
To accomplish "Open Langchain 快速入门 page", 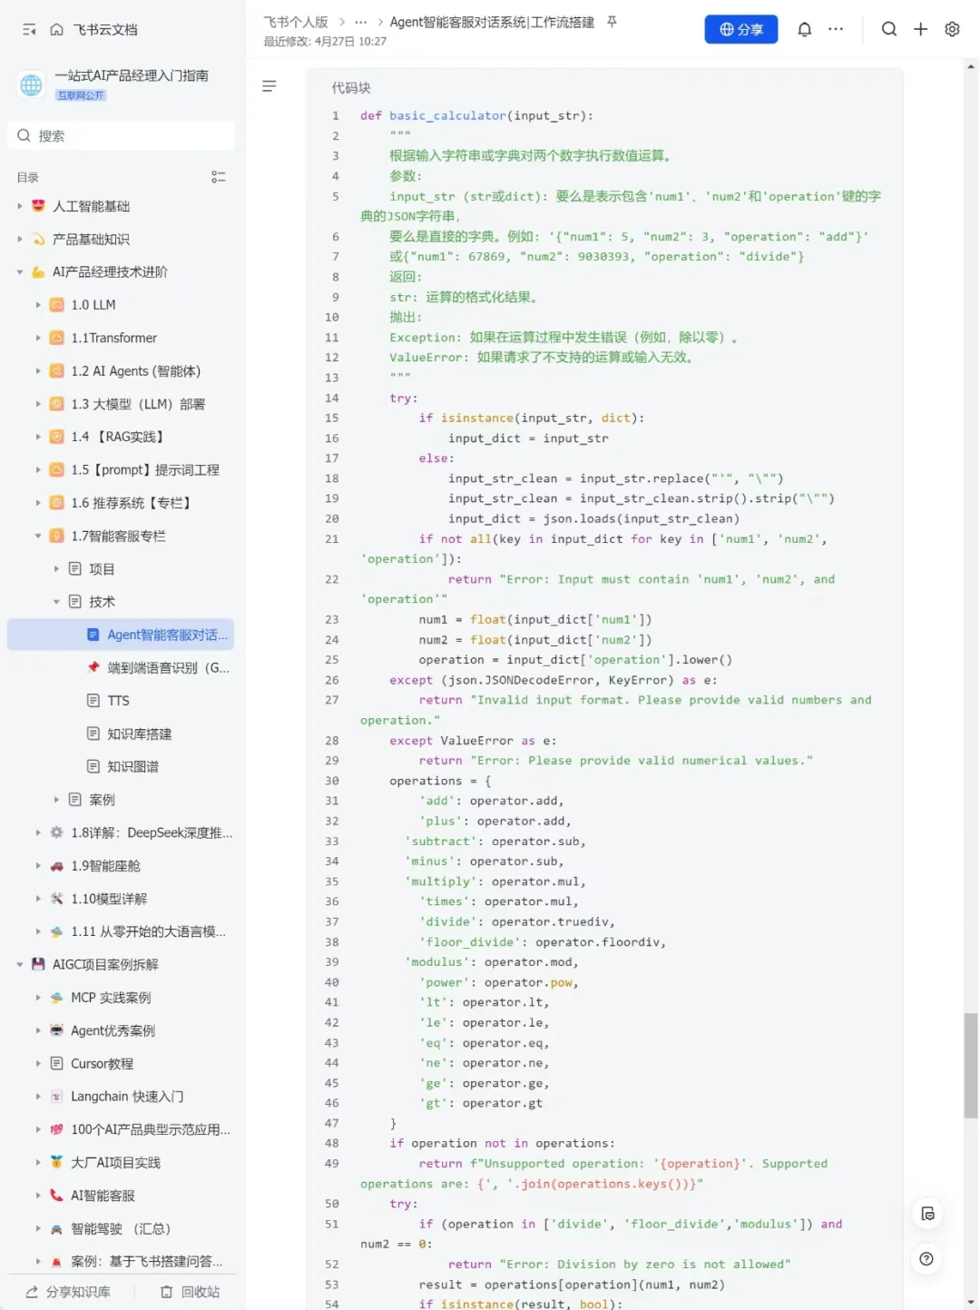I will coord(127,1097).
